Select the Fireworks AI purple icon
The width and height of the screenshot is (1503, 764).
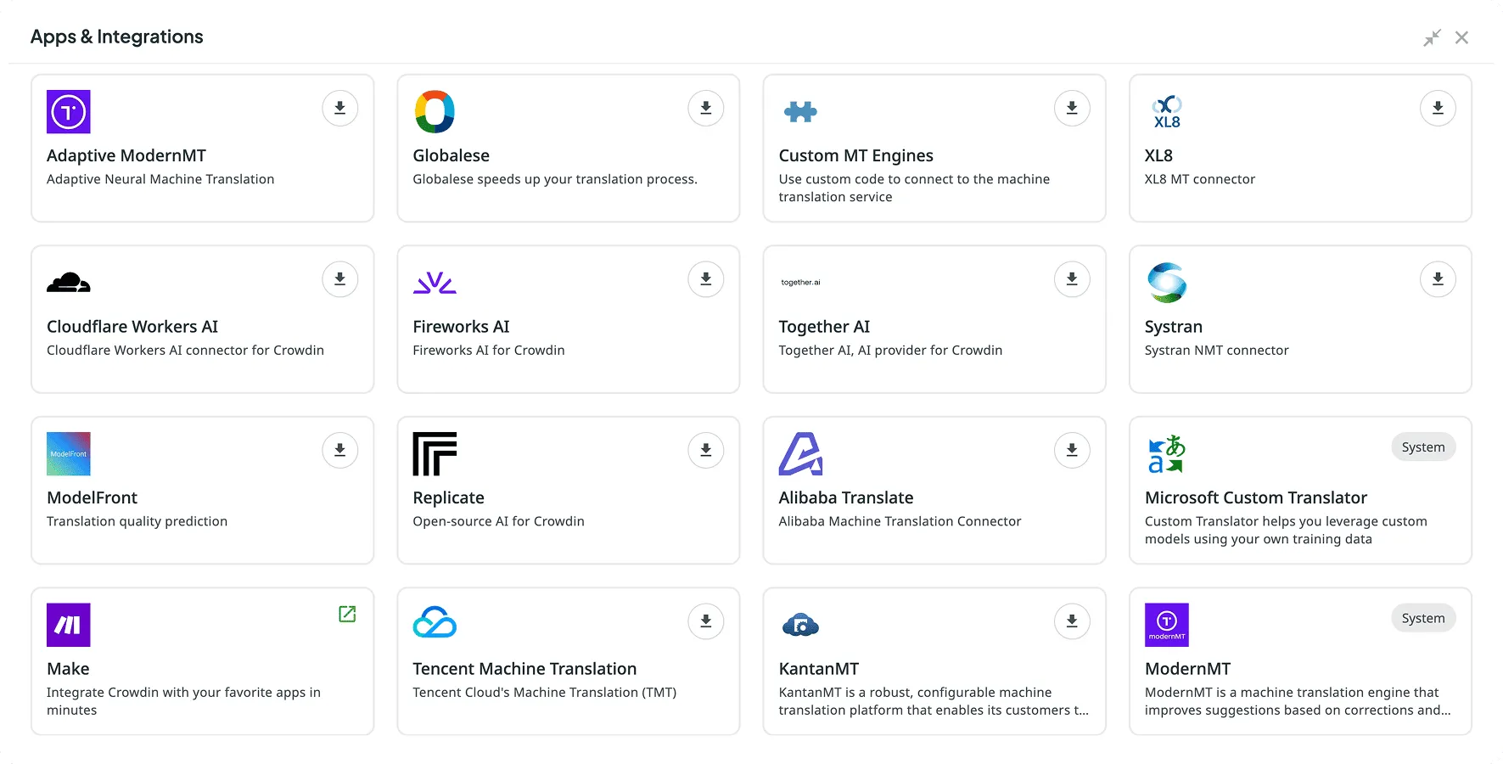point(435,282)
